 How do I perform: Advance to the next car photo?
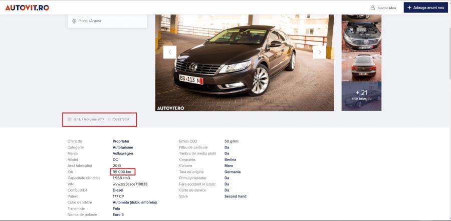pyautogui.click(x=319, y=52)
